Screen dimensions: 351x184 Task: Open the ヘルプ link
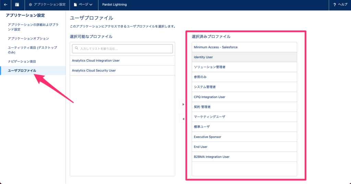coord(340,4)
